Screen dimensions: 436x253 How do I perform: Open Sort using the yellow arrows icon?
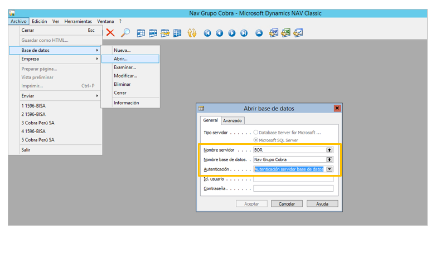coord(192,33)
